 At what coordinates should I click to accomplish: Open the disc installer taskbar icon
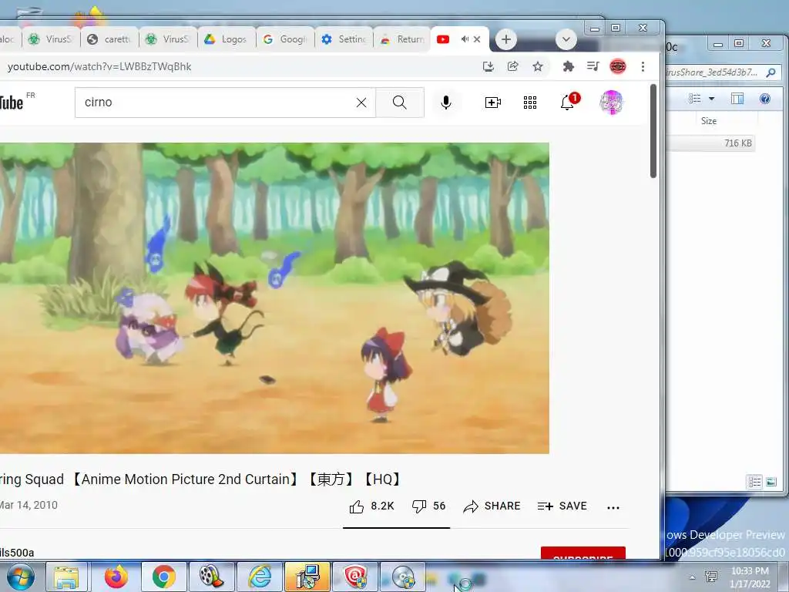pos(403,577)
